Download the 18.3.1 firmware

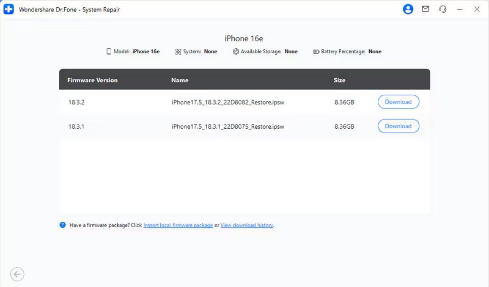coord(398,126)
